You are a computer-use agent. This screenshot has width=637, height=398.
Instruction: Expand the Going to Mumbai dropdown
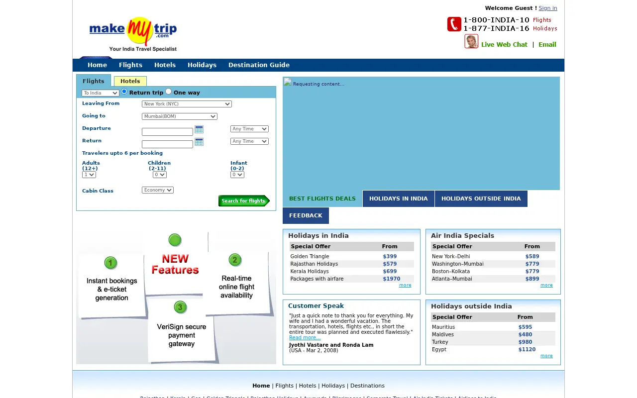[180, 116]
